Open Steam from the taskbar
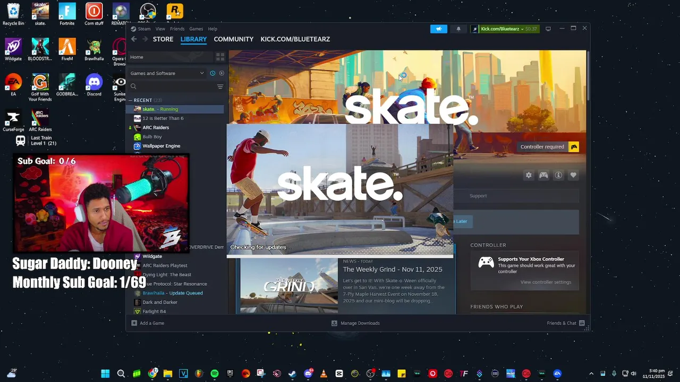Image resolution: width=680 pixels, height=382 pixels. point(292,374)
